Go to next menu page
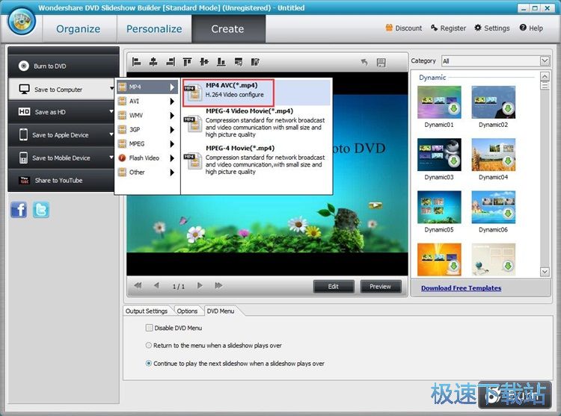The image size is (561, 416). click(x=200, y=285)
